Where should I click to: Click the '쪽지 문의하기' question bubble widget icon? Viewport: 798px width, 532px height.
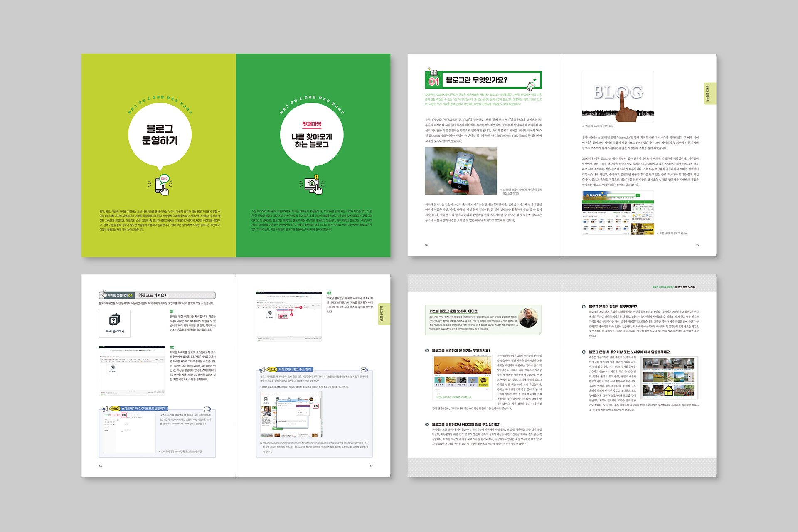click(x=114, y=320)
